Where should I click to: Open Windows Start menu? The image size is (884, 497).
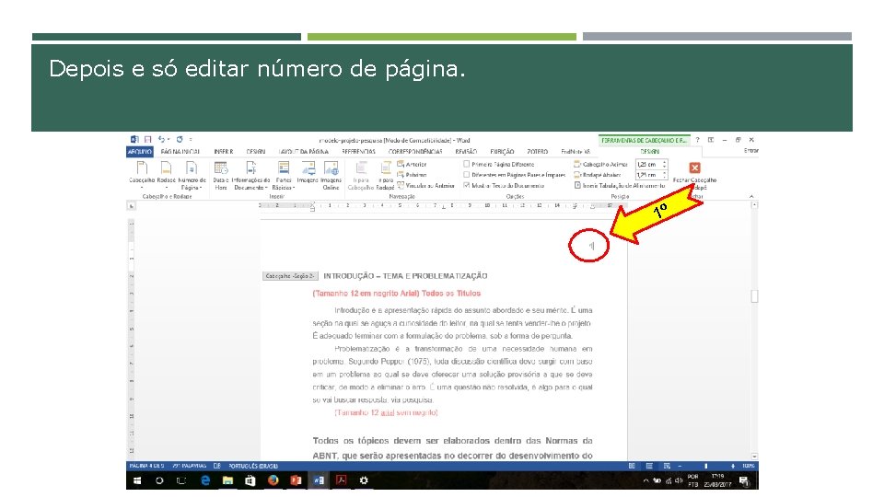pos(137,480)
